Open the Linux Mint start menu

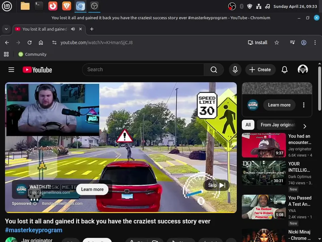7,6
